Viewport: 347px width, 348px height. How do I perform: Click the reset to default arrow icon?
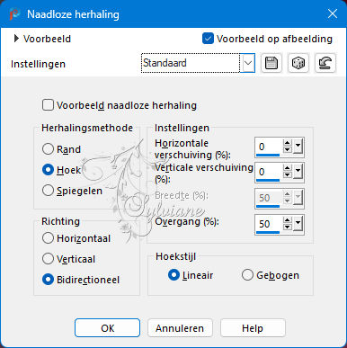pos(325,63)
